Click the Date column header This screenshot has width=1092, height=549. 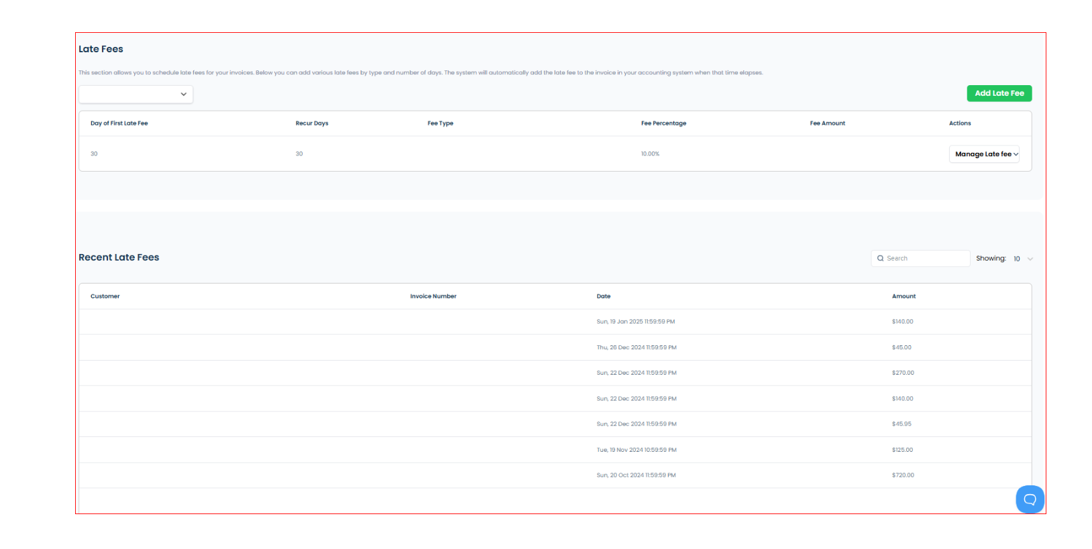coord(604,296)
